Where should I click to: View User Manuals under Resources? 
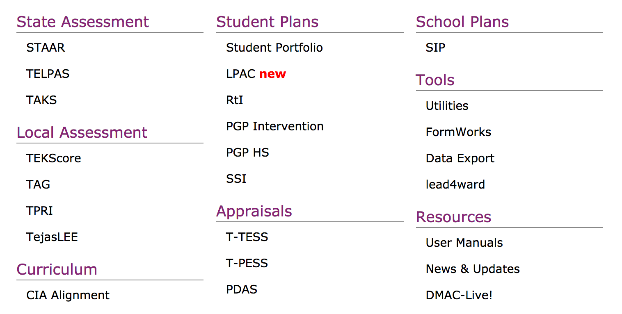[464, 243]
